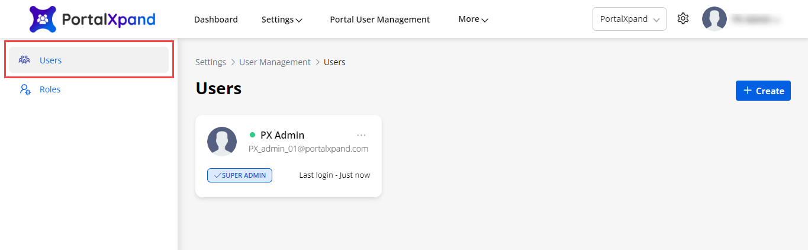Select Roles in the sidebar
Viewport: 808px width, 250px height.
point(50,89)
